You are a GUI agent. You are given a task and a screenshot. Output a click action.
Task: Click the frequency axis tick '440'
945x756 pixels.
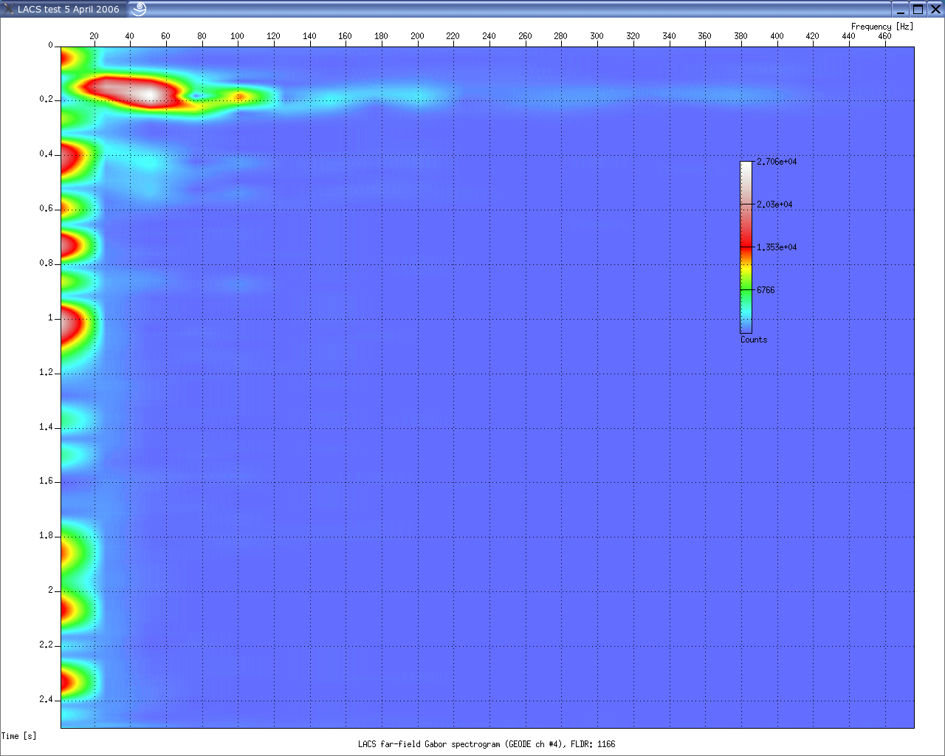pos(848,36)
